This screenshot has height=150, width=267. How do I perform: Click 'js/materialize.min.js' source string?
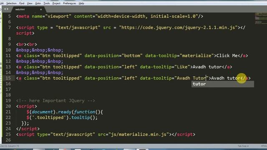tap(139, 134)
